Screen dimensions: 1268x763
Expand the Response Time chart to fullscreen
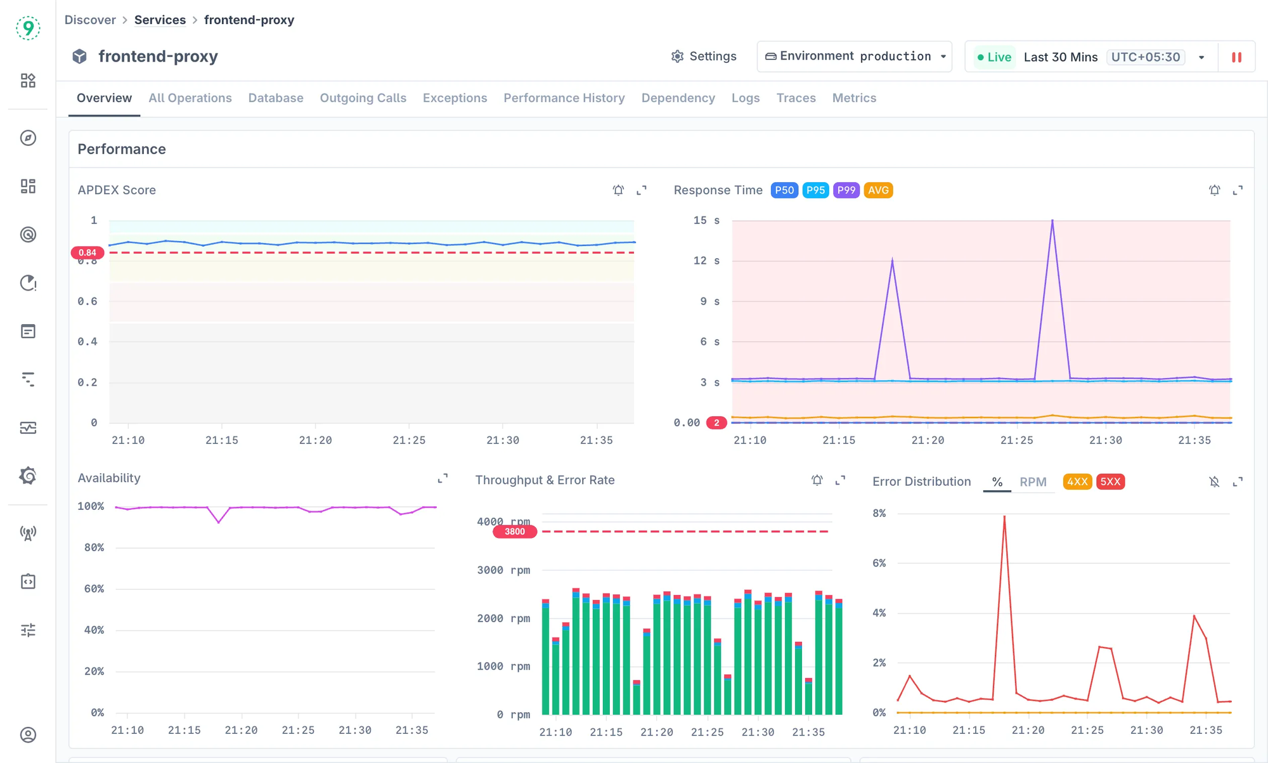(1237, 190)
